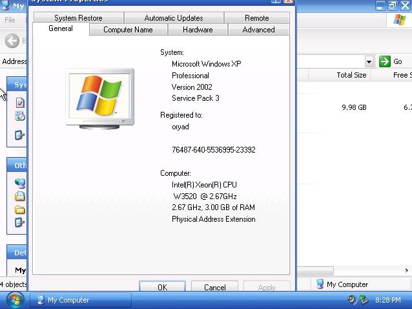Click the 'Microsoft Windows XP' text
The width and height of the screenshot is (412, 309).
(207, 64)
